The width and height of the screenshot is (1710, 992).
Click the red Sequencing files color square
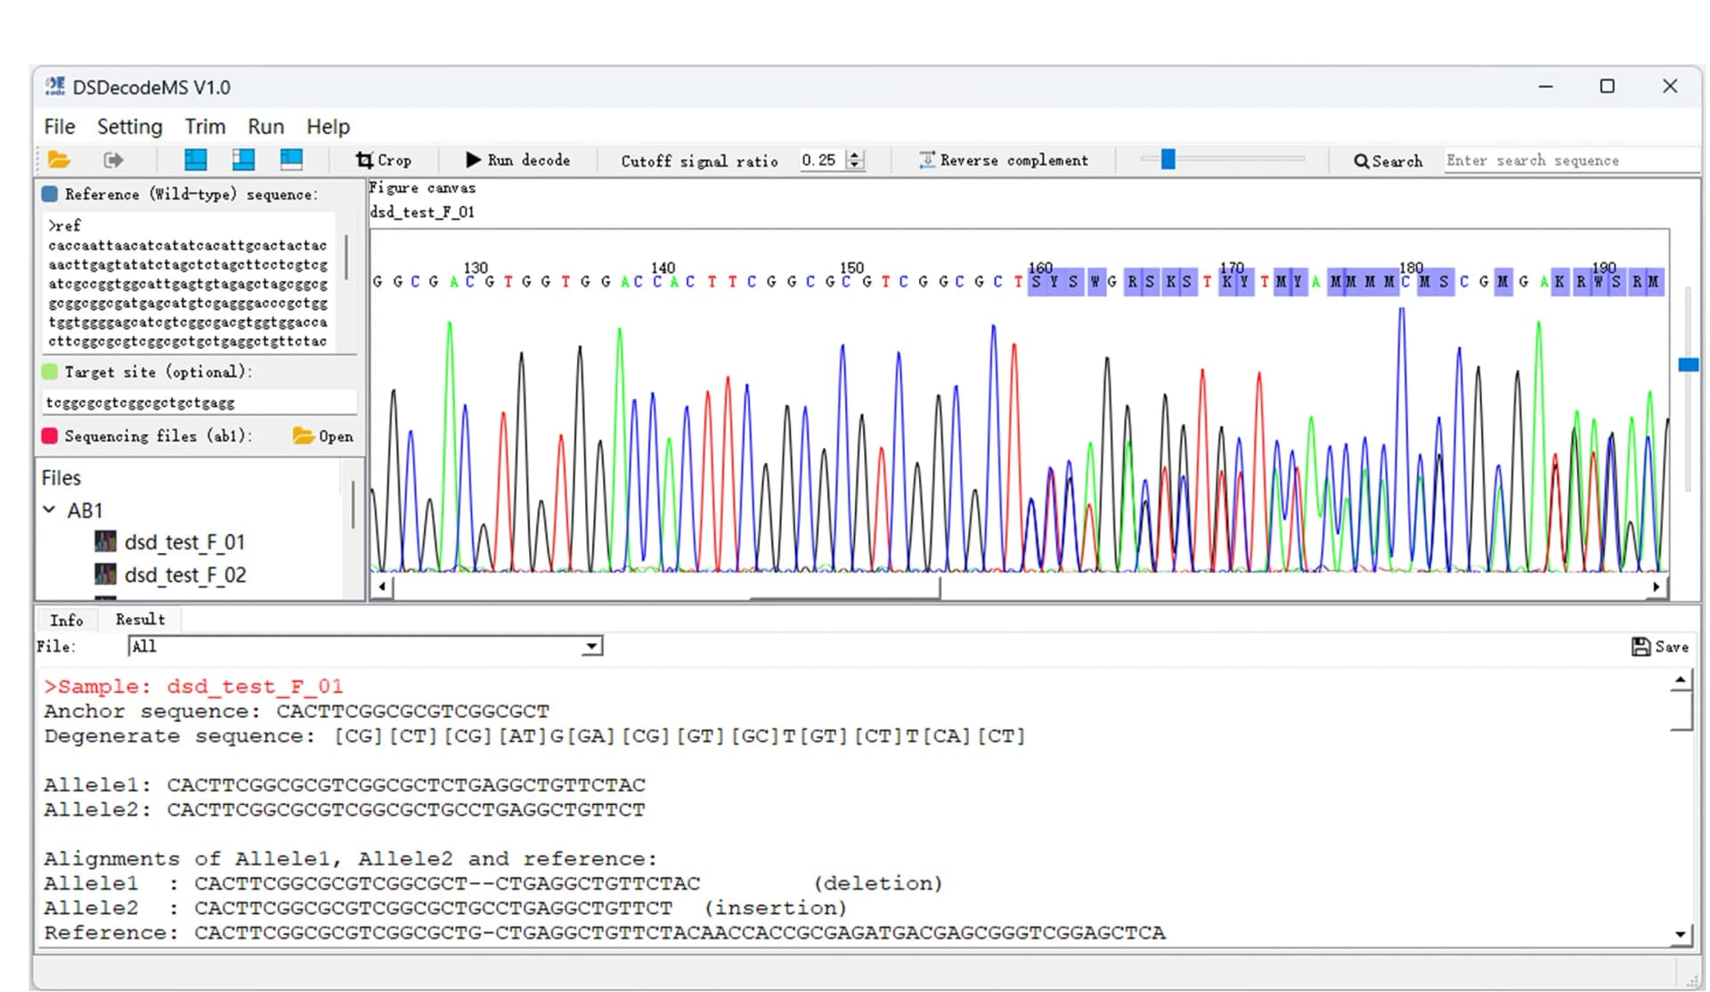point(50,435)
